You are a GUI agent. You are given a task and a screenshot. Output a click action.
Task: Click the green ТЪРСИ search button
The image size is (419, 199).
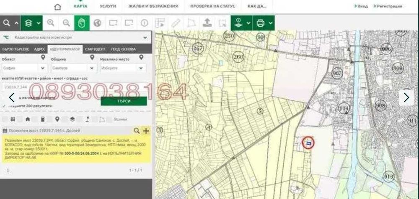coord(124,101)
